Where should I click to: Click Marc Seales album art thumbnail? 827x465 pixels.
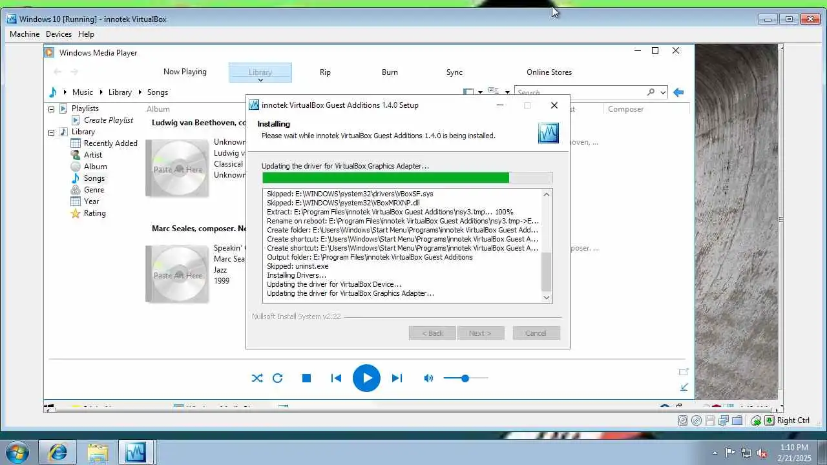(x=178, y=274)
